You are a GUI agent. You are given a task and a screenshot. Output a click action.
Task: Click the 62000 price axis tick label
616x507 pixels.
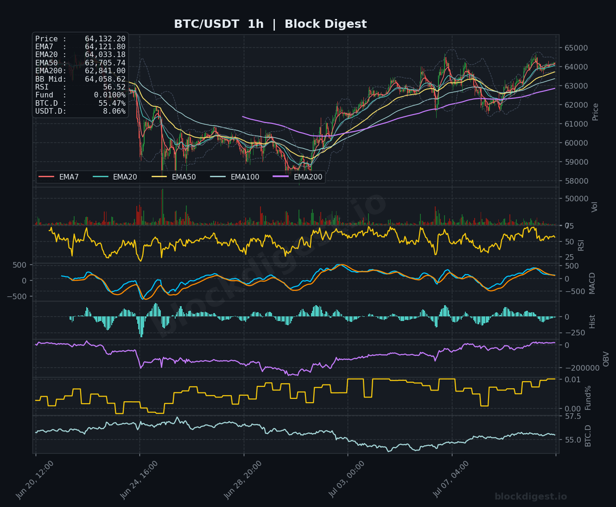576,105
